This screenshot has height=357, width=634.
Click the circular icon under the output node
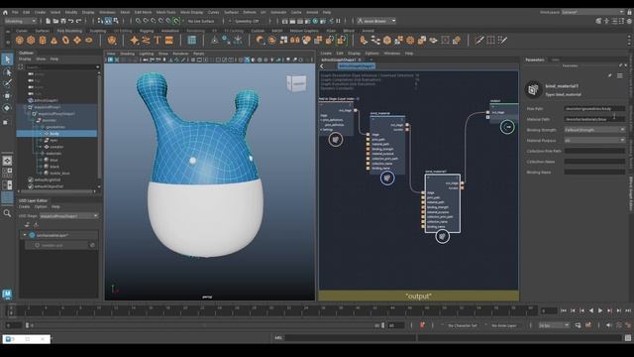507,127
